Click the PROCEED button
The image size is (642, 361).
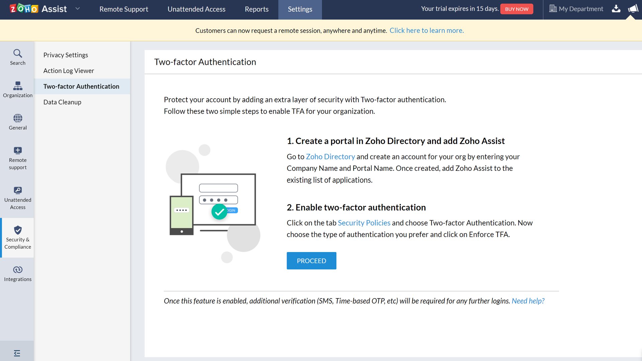coord(311,261)
